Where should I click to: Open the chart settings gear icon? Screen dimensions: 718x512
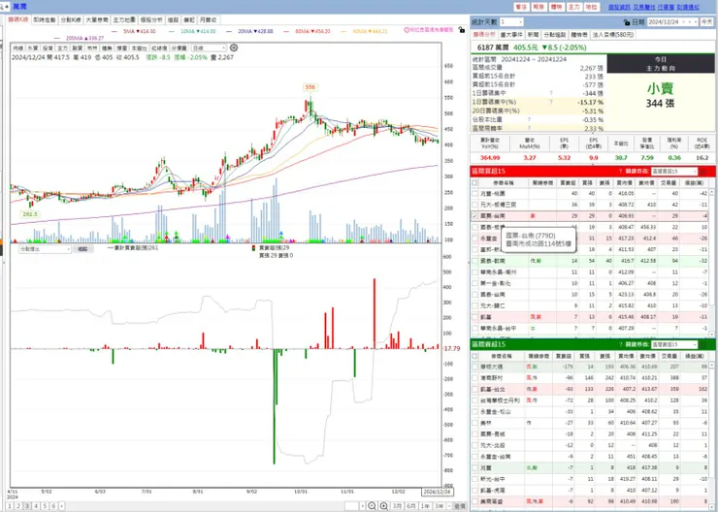click(234, 48)
